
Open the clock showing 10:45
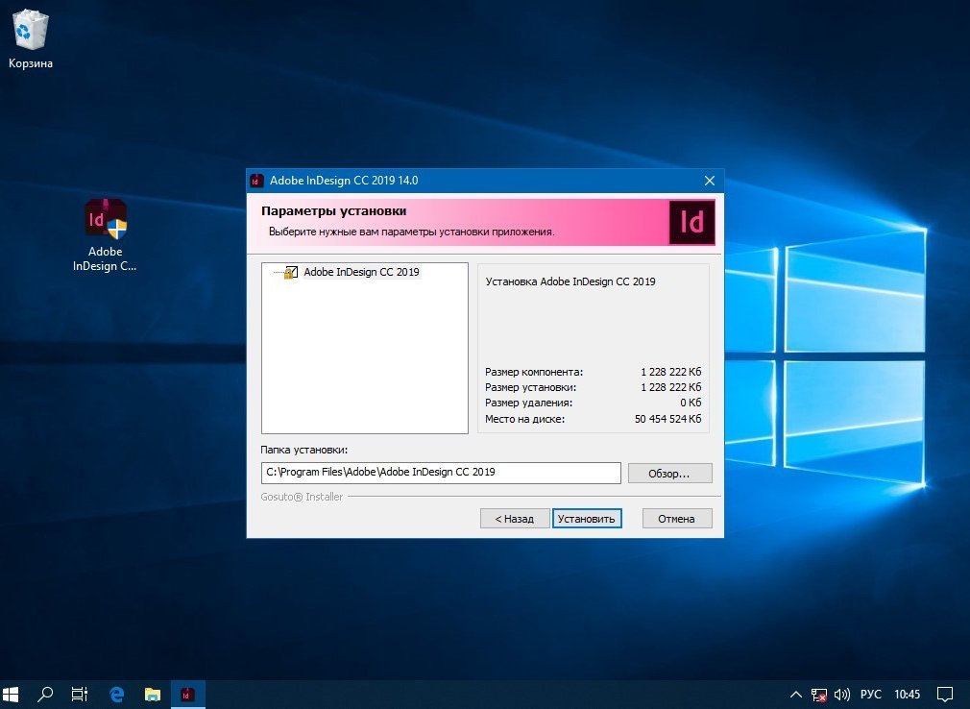pyautogui.click(x=907, y=695)
